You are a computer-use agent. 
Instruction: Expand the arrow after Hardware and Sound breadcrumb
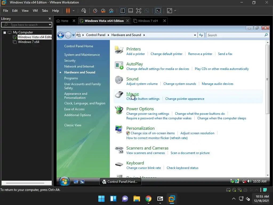click(x=144, y=35)
